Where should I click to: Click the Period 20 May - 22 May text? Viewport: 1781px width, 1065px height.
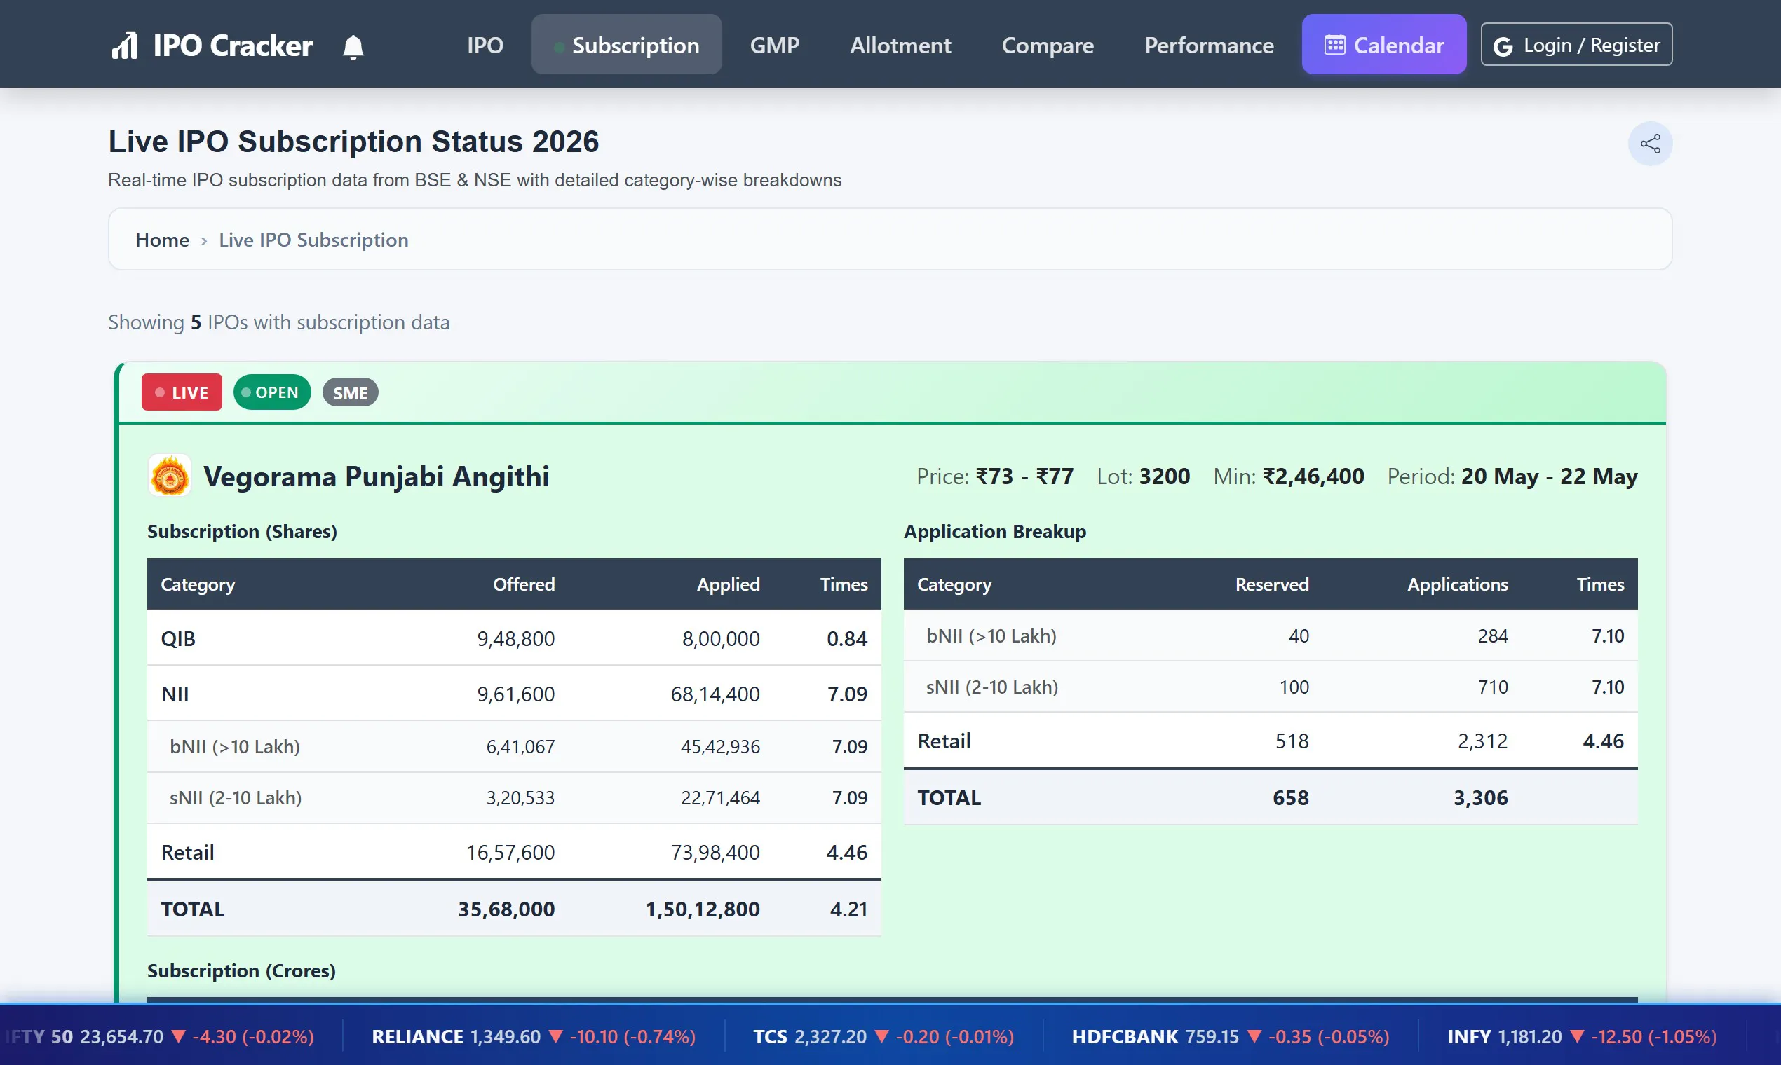click(1512, 476)
